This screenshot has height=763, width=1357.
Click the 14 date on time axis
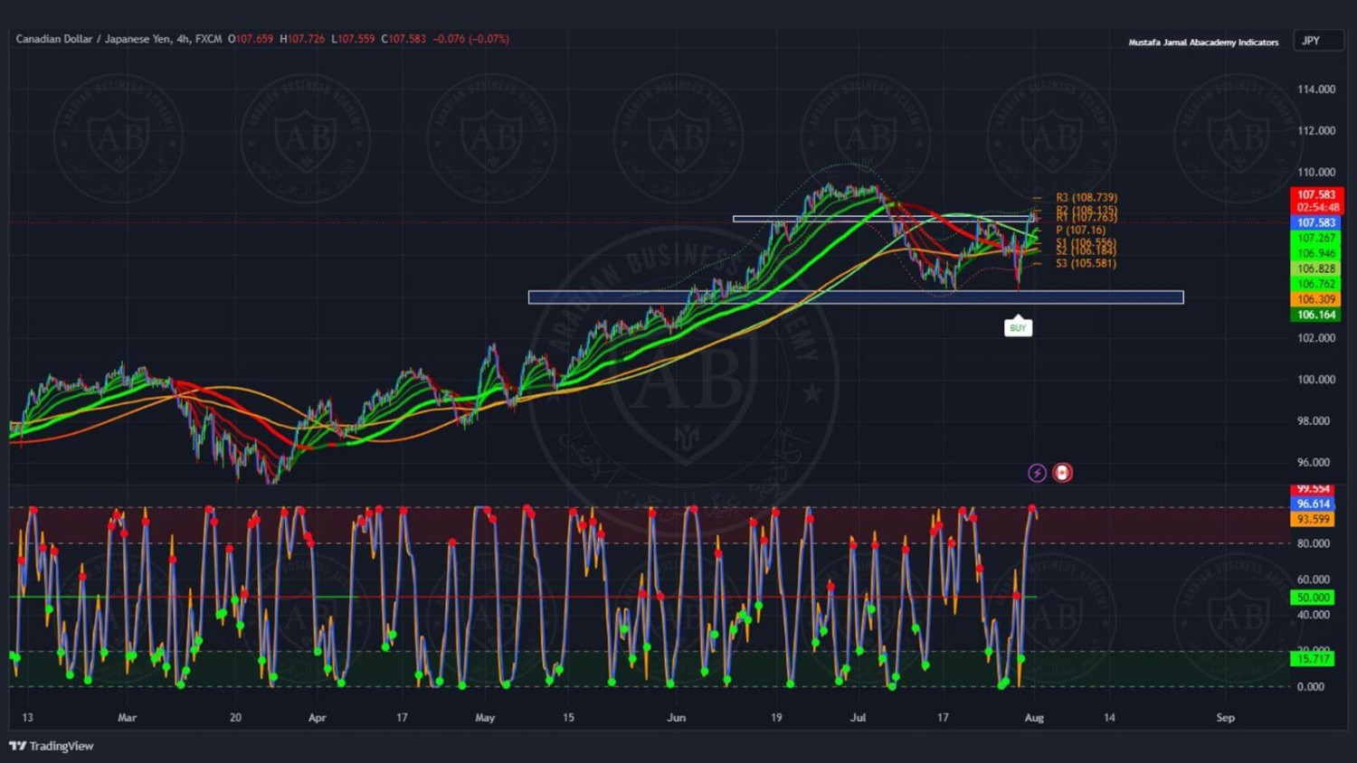click(1109, 718)
